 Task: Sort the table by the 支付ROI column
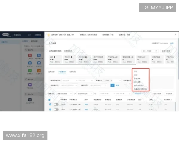pyautogui.click(x=171, y=100)
